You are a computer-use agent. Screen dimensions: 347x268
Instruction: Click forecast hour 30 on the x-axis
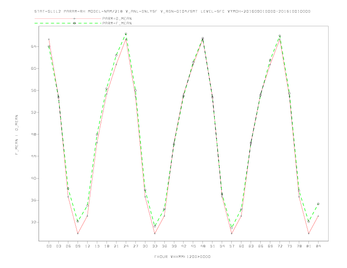click(145, 246)
